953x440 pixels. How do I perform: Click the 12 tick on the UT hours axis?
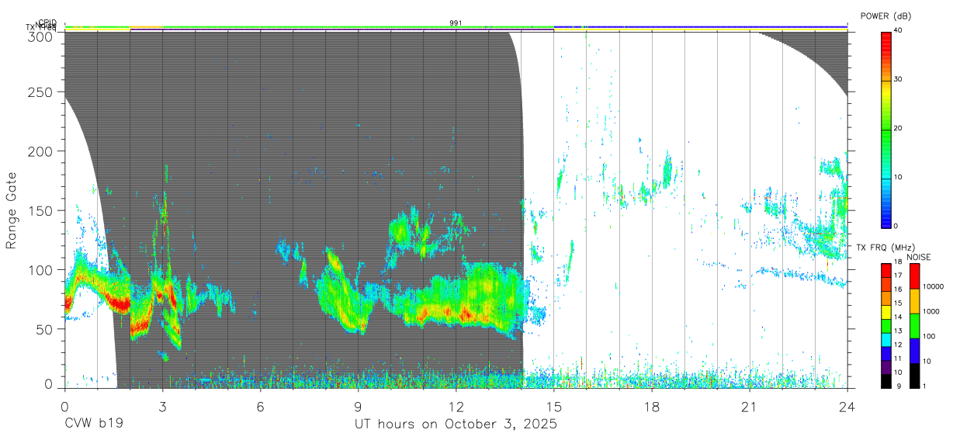[456, 406]
